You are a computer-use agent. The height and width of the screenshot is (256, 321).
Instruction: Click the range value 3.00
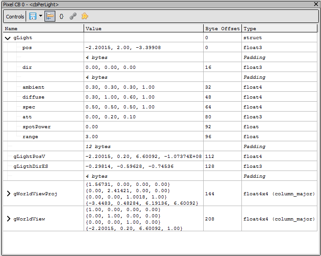pos(92,137)
